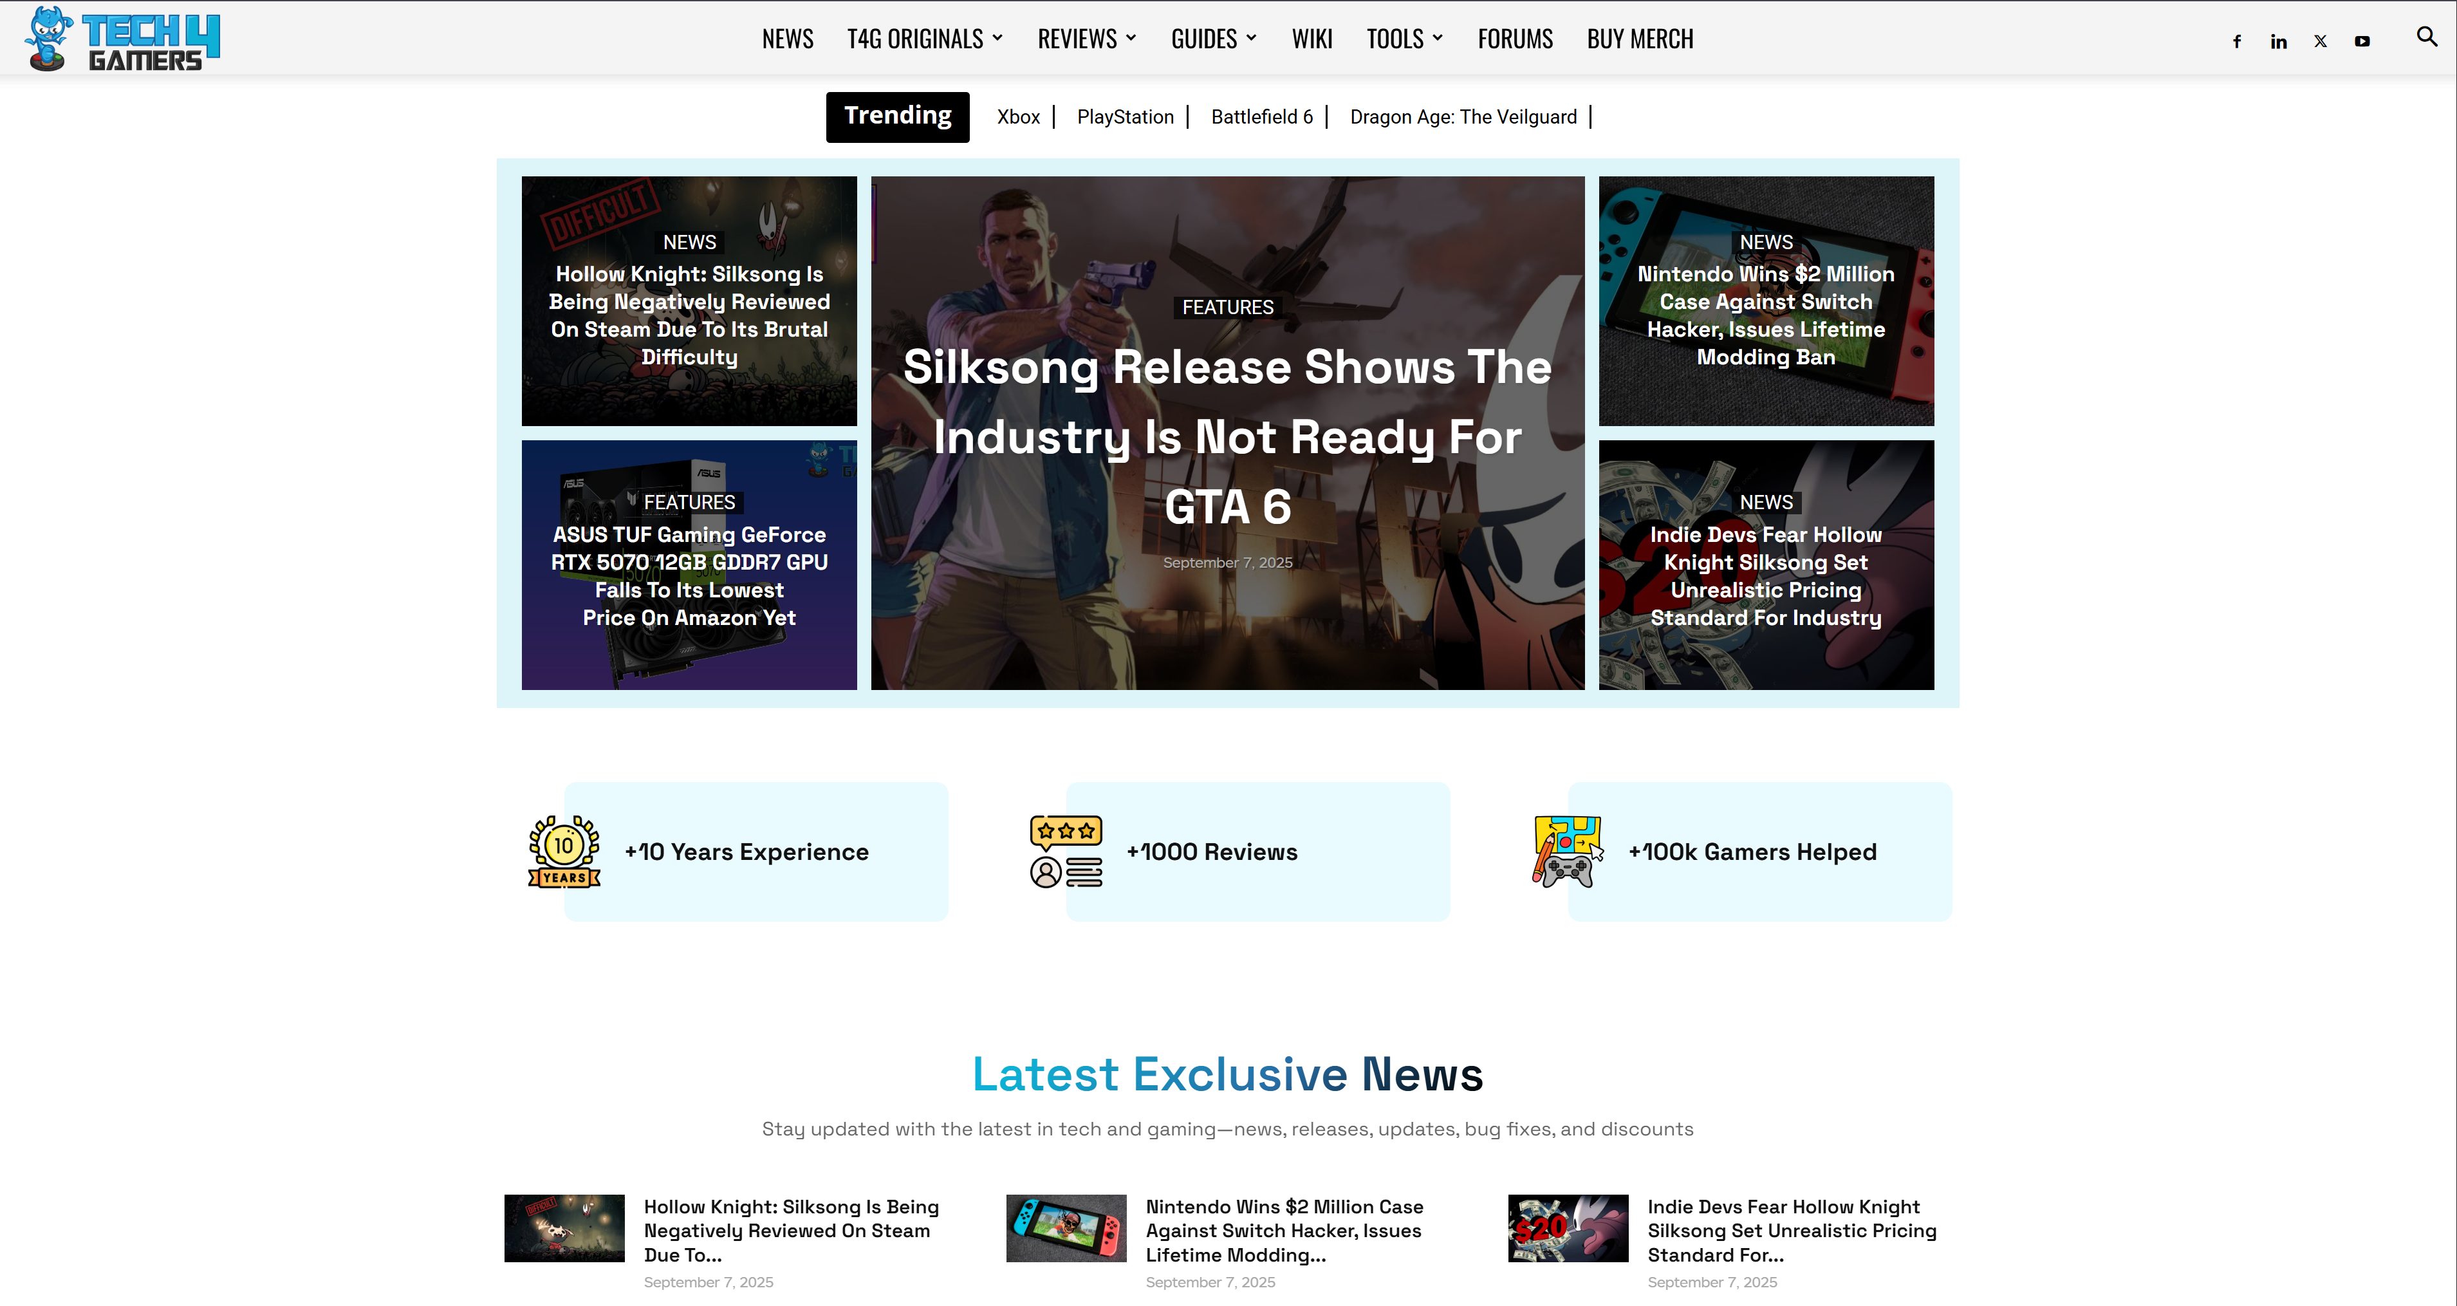Open the X (Twitter) social icon
This screenshot has width=2457, height=1306.
point(2321,41)
